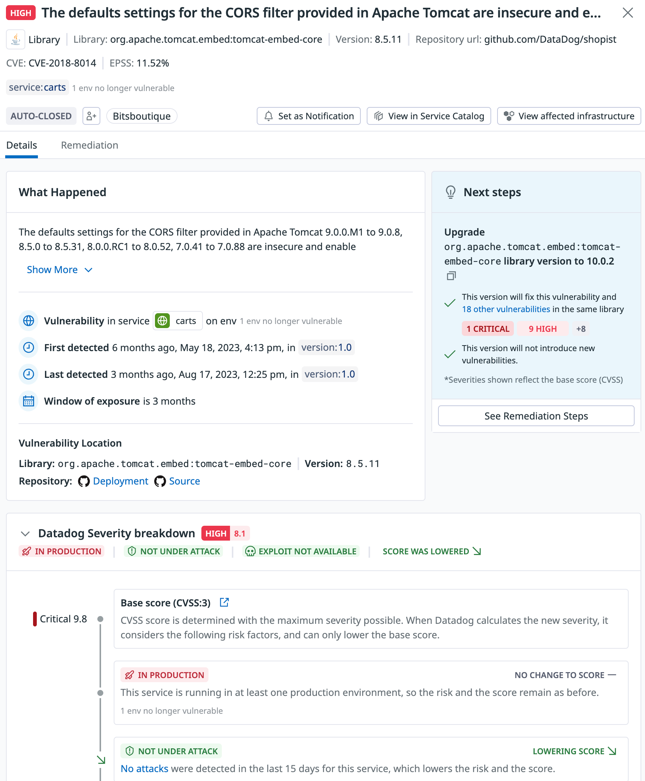The width and height of the screenshot is (645, 781).
Task: Open the CVSS base score external link icon
Action: click(x=224, y=602)
